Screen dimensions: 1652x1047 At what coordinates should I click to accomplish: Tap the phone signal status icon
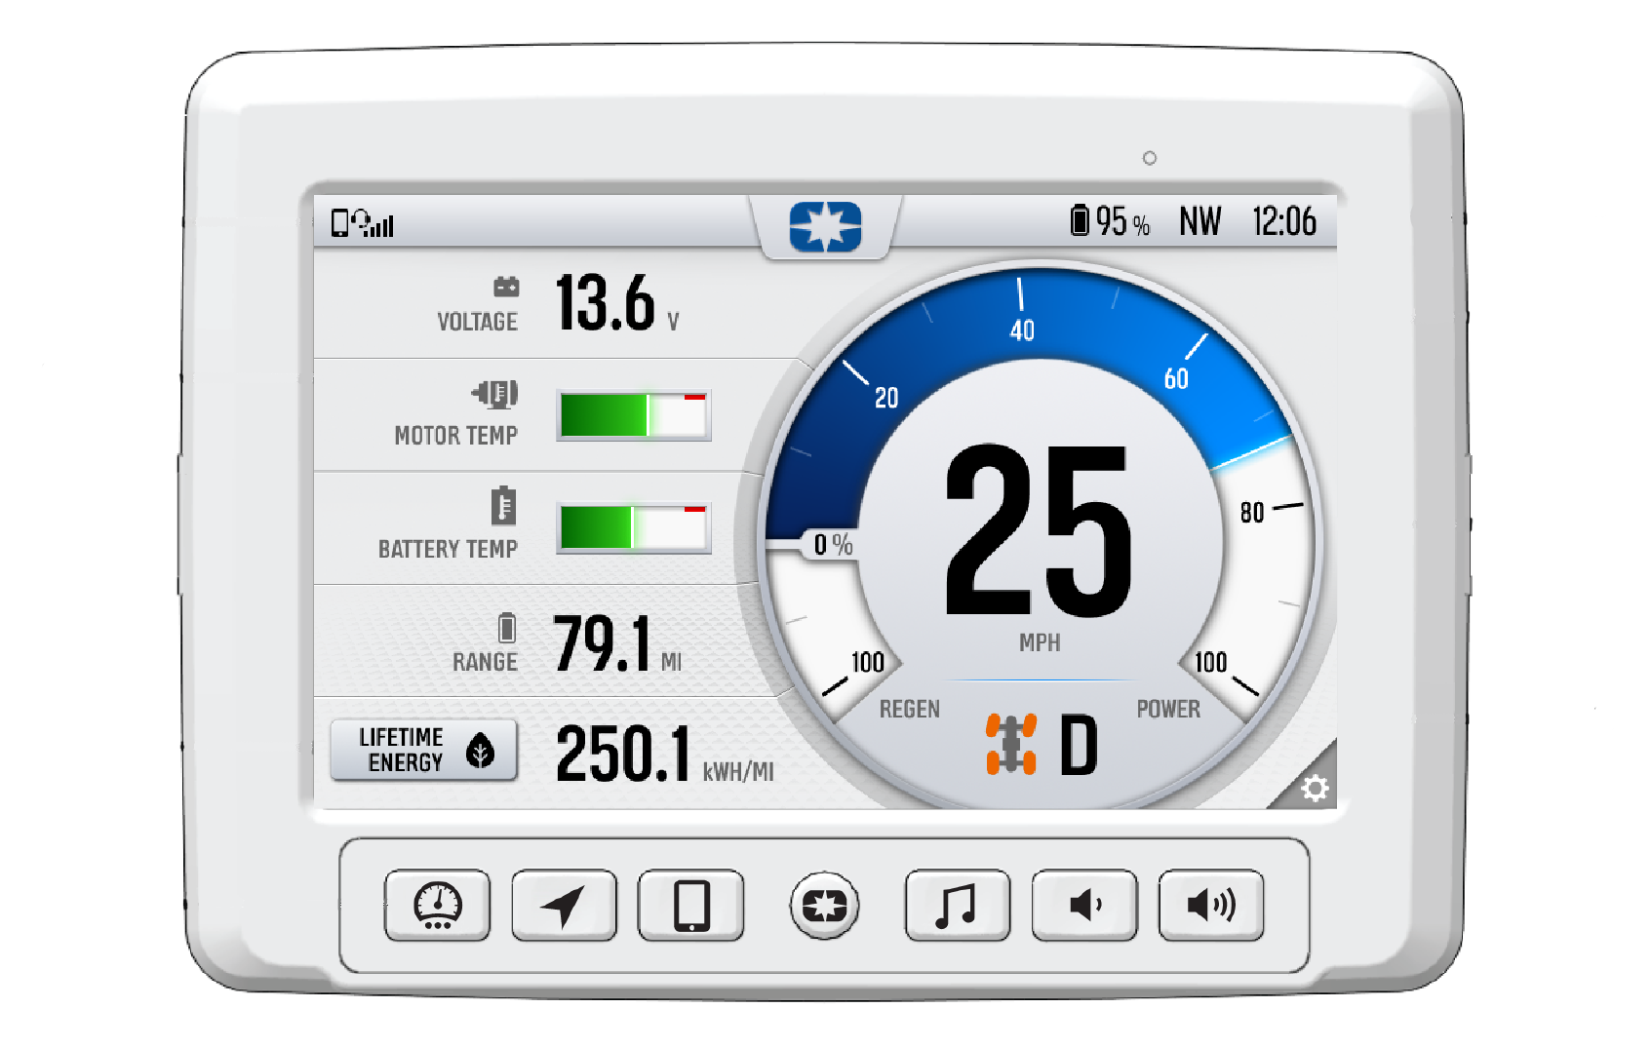[362, 223]
